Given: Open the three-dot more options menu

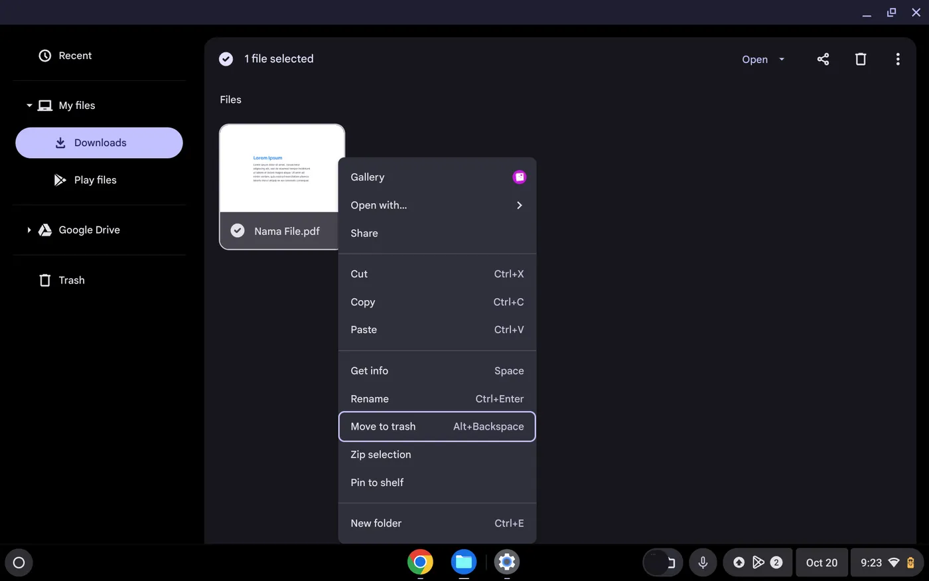Looking at the screenshot, I should pos(898,59).
